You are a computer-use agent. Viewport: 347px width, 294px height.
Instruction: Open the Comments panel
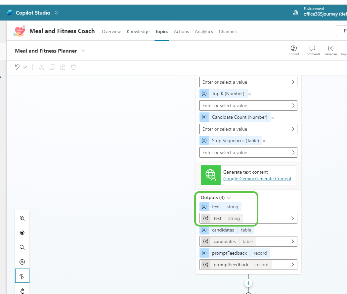click(312, 50)
